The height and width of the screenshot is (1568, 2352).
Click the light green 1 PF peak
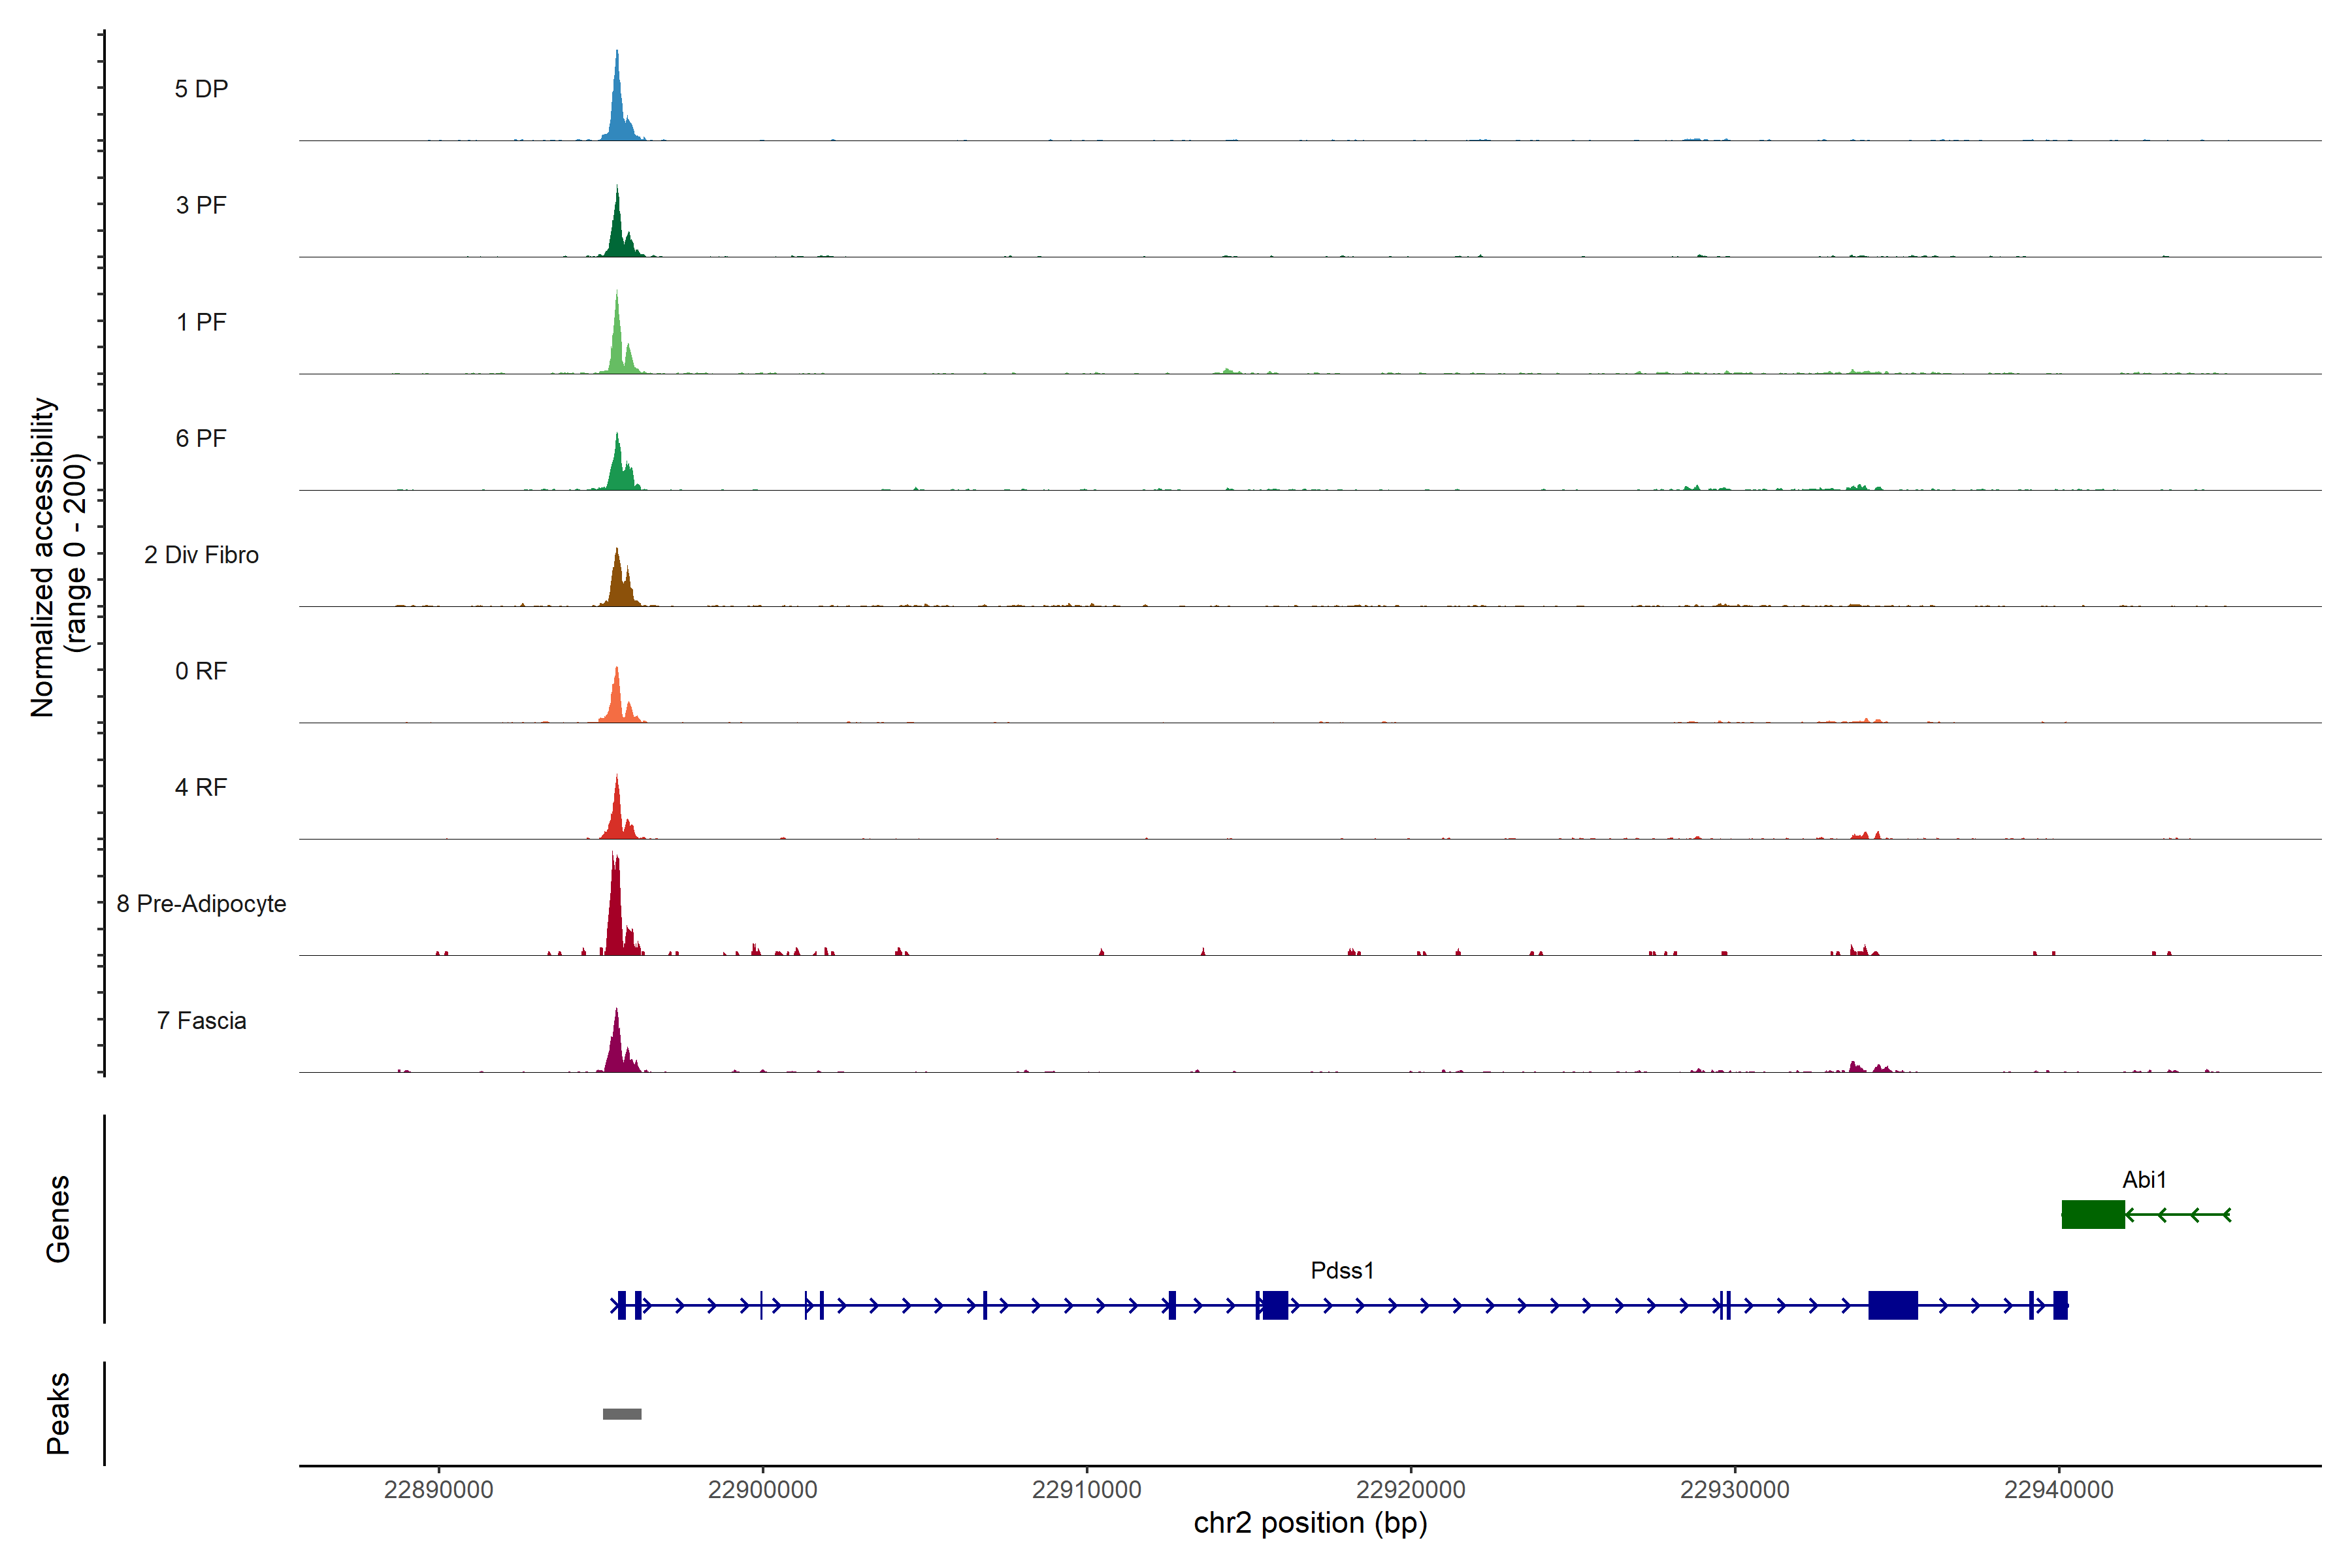pos(618,345)
